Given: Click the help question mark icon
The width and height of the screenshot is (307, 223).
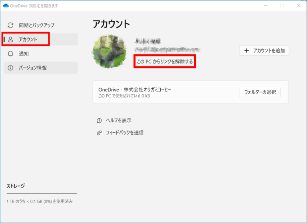Looking at the screenshot, I should [x=99, y=121].
